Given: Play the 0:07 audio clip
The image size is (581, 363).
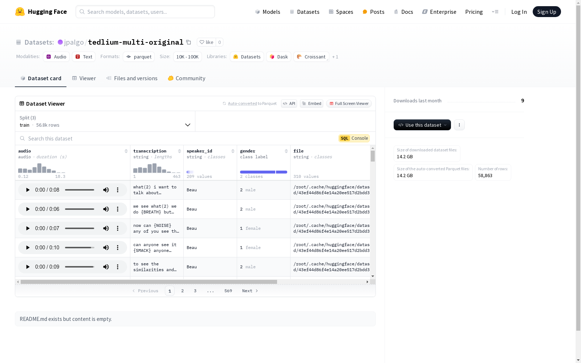Looking at the screenshot, I should click(x=28, y=228).
